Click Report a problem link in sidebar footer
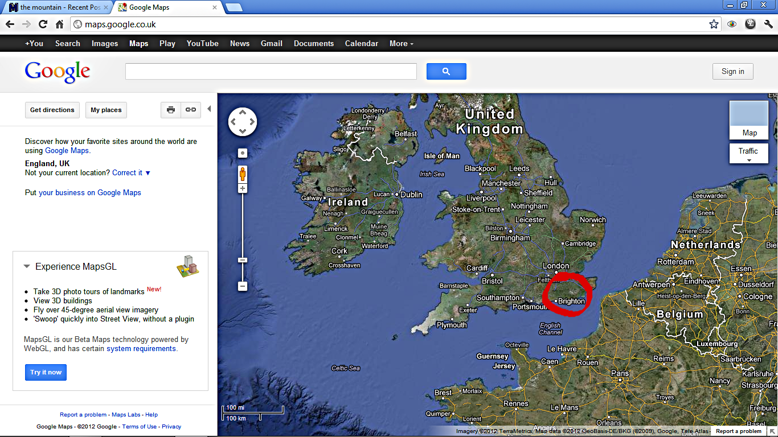This screenshot has width=778, height=437. click(x=83, y=415)
